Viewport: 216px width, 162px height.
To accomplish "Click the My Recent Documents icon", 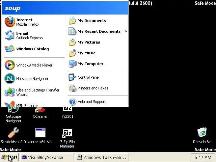I will (72, 31).
